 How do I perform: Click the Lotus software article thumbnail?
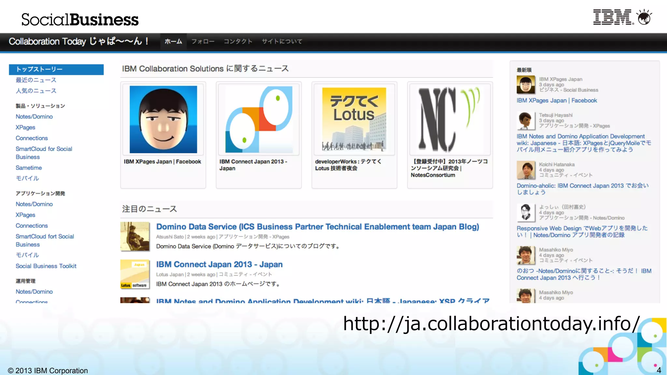pos(135,274)
